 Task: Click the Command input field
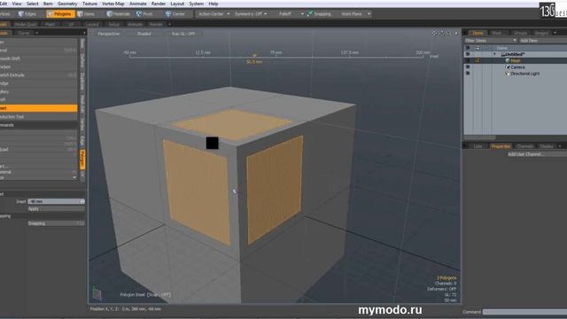524,312
